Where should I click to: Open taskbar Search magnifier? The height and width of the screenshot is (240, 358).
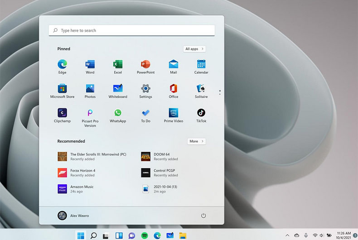(x=93, y=235)
